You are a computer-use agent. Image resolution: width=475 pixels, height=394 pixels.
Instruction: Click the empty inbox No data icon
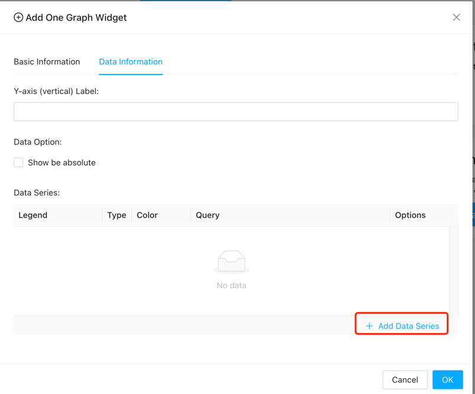[x=231, y=262]
